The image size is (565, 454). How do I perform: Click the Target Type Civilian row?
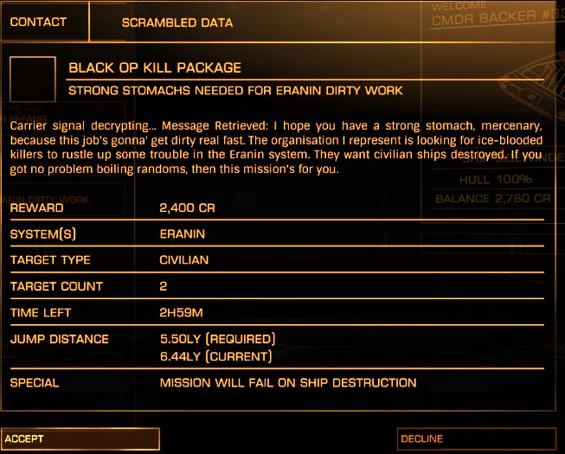click(277, 260)
